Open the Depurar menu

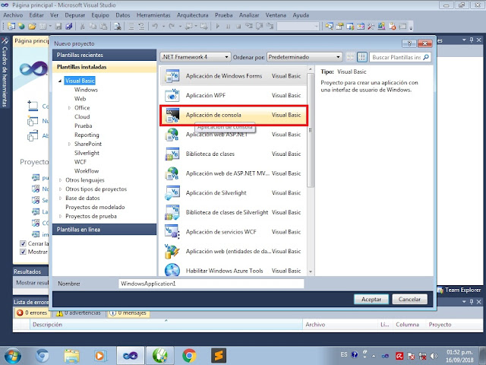click(74, 15)
